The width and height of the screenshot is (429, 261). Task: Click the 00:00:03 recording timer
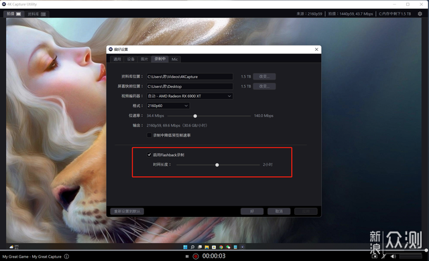pyautogui.click(x=214, y=256)
